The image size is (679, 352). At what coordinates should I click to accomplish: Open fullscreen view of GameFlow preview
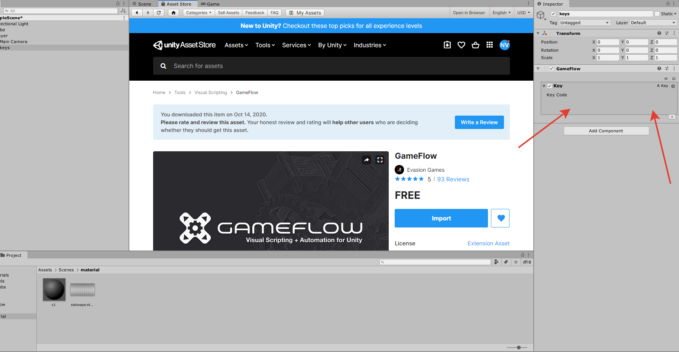point(380,160)
